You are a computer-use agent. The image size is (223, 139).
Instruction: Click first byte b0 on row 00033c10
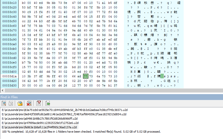click(x=24, y=3)
